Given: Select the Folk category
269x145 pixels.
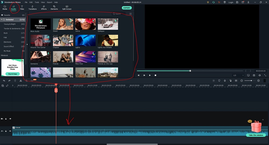Looking at the screenshot, I should tap(13, 38).
